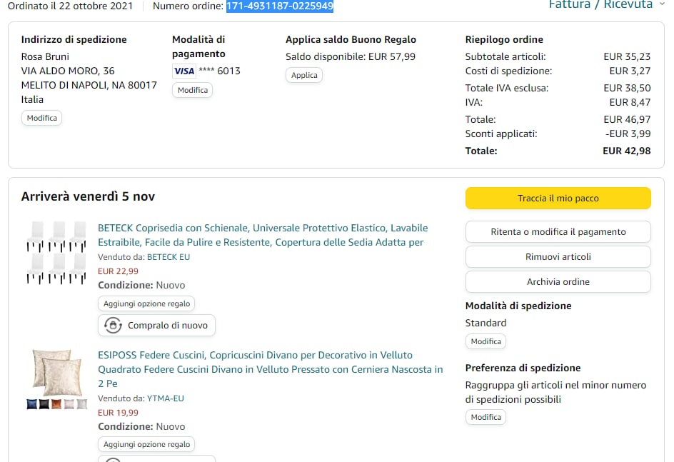Open the BETECK chair covers product thumbnail

(56, 253)
